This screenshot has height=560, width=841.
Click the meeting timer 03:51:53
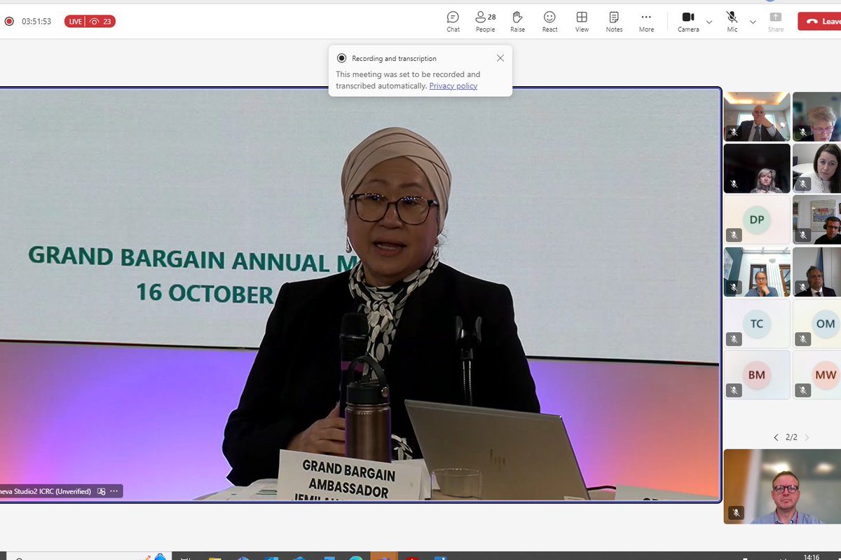tap(36, 21)
